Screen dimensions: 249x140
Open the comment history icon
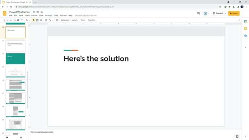click(198, 13)
